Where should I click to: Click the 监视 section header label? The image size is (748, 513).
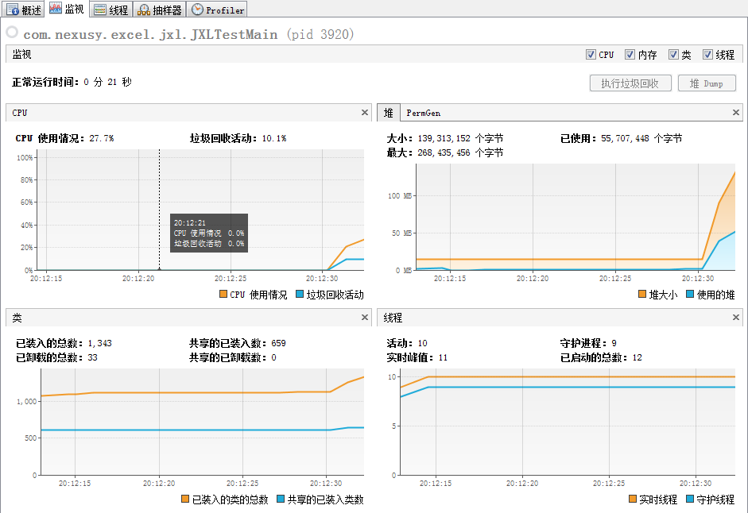(x=22, y=54)
